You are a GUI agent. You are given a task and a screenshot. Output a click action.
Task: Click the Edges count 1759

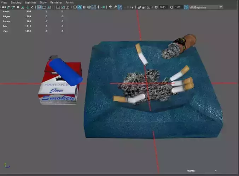click(28, 17)
